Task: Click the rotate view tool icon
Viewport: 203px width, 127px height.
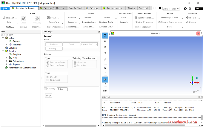Action: tap(105, 35)
